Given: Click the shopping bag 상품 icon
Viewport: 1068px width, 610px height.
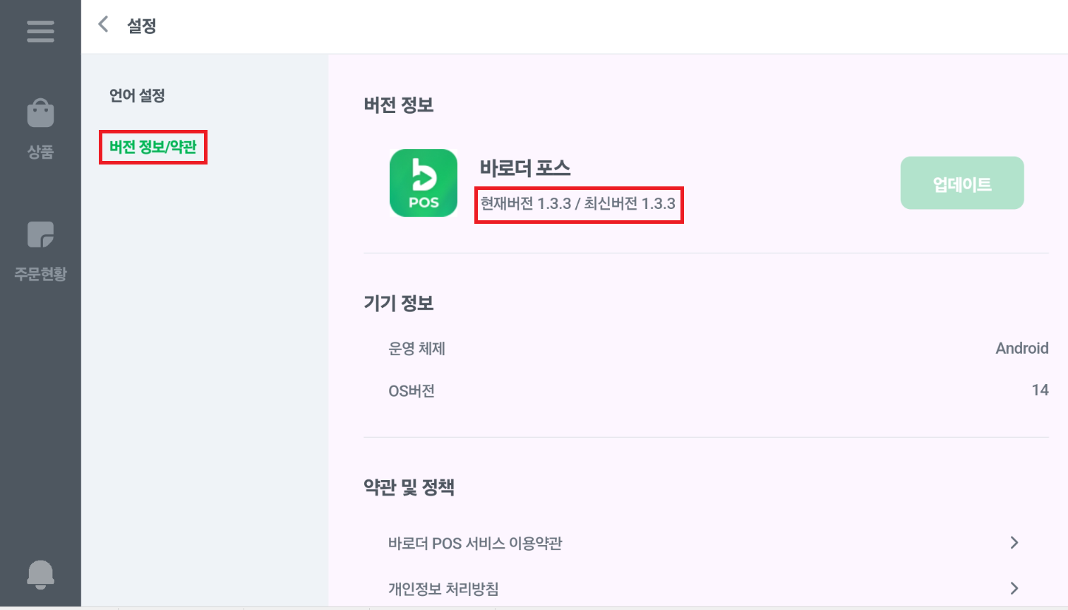Looking at the screenshot, I should [40, 114].
